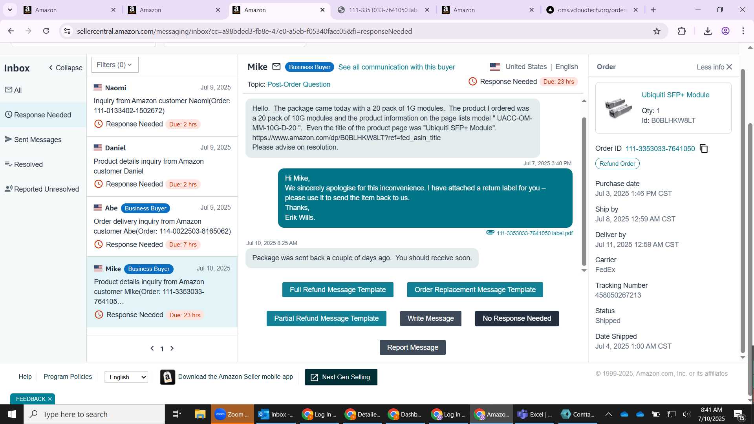Switch to the 111-3353033-7641050 label tab
The image size is (754, 424).
(x=383, y=10)
